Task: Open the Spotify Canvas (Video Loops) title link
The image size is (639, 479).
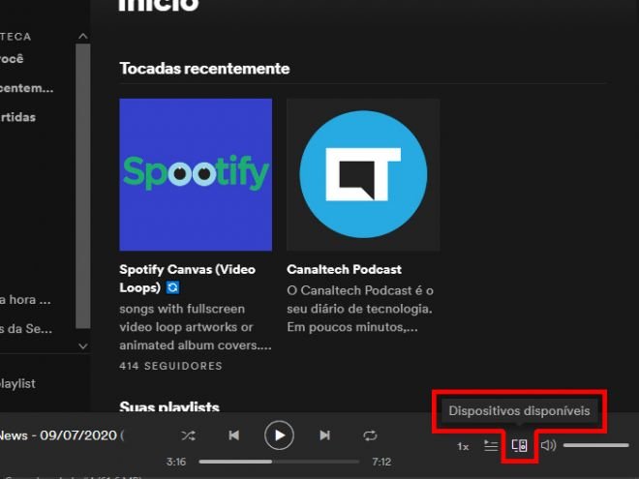Action: (188, 278)
